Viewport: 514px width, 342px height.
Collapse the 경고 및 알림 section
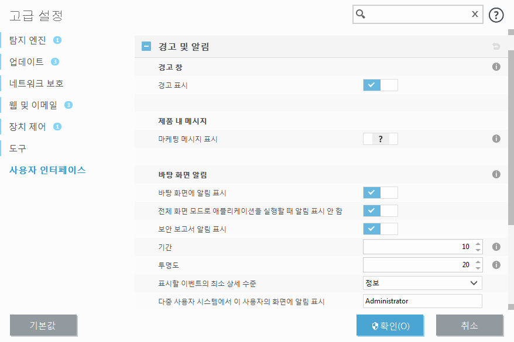145,46
